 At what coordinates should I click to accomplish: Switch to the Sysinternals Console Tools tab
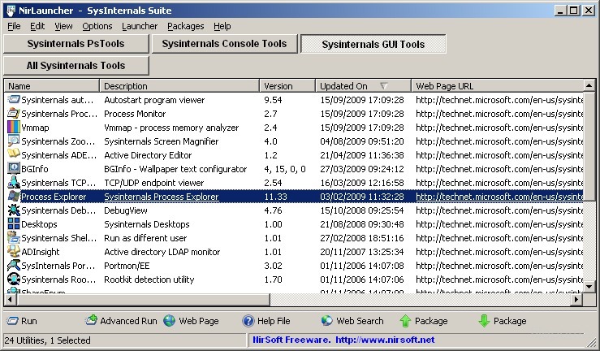click(x=224, y=44)
